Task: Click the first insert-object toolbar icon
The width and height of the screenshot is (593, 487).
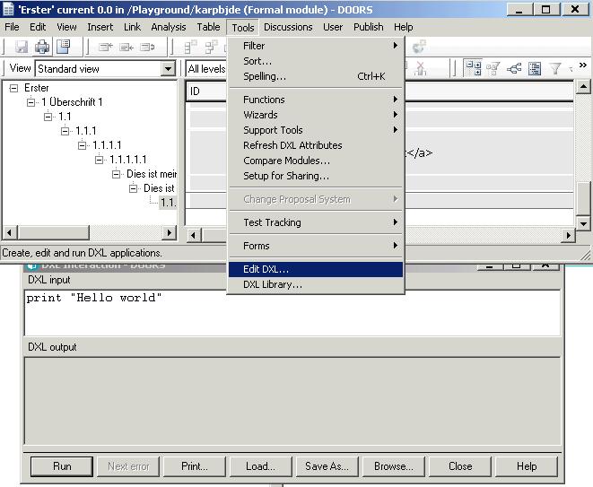Action: tap(106, 47)
